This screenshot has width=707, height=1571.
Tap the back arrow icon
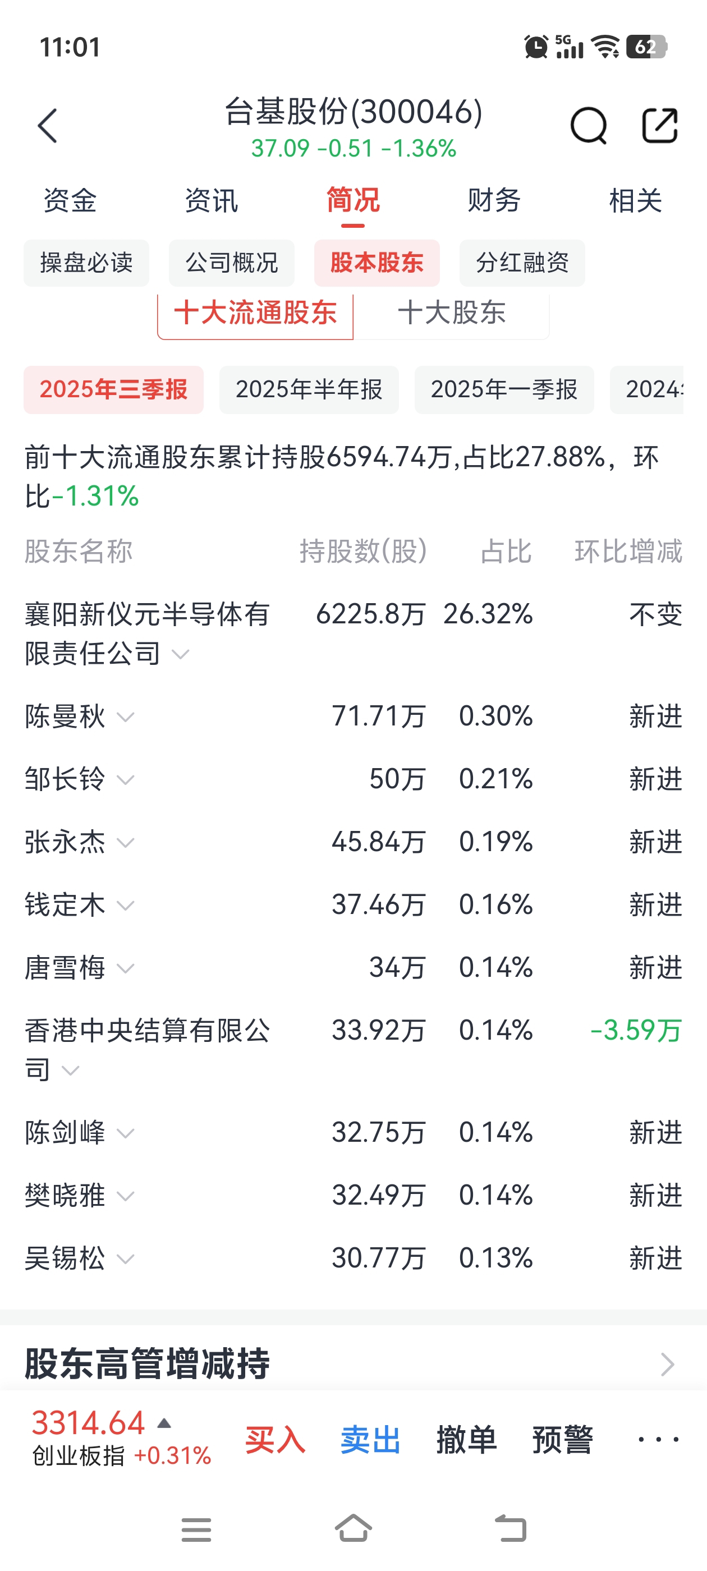[x=48, y=126]
